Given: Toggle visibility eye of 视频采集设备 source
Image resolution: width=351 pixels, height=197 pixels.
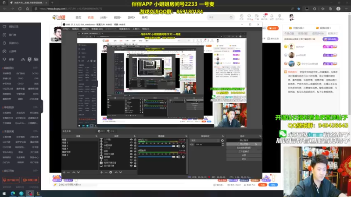Looking at the screenshot, I should click(x=131, y=163).
